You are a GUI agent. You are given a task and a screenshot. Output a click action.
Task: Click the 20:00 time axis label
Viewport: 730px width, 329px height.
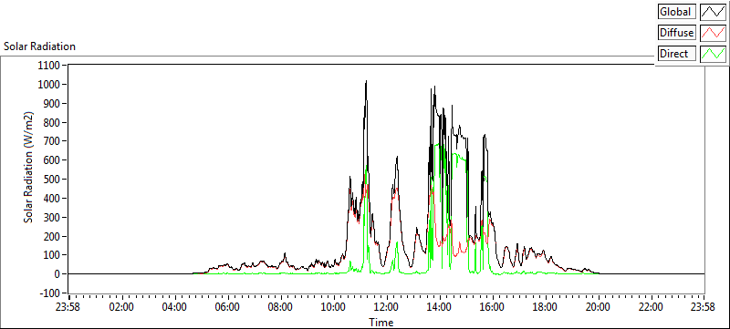click(x=599, y=307)
